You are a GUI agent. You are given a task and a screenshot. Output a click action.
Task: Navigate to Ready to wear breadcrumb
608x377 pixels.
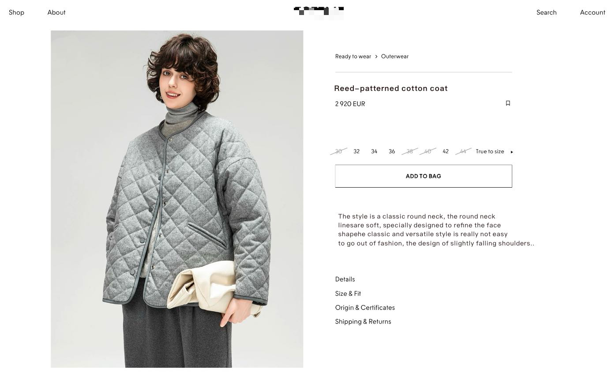click(x=353, y=57)
